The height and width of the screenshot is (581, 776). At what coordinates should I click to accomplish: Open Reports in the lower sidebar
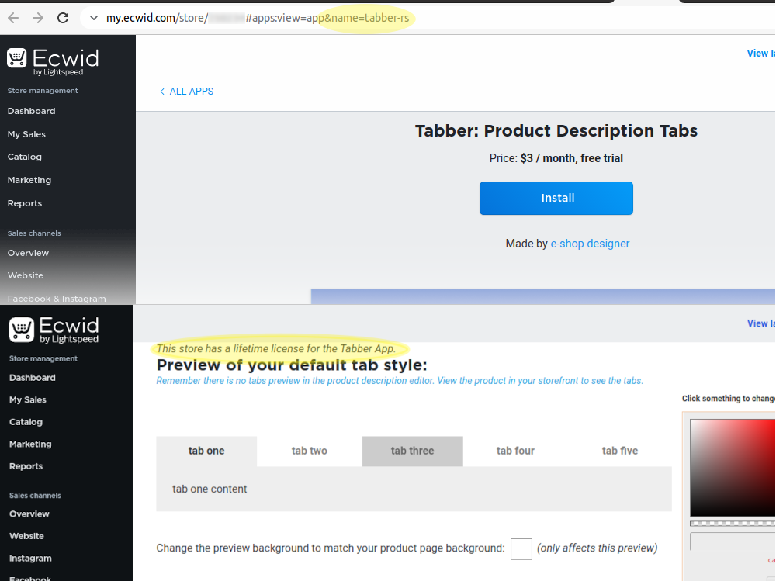(26, 466)
